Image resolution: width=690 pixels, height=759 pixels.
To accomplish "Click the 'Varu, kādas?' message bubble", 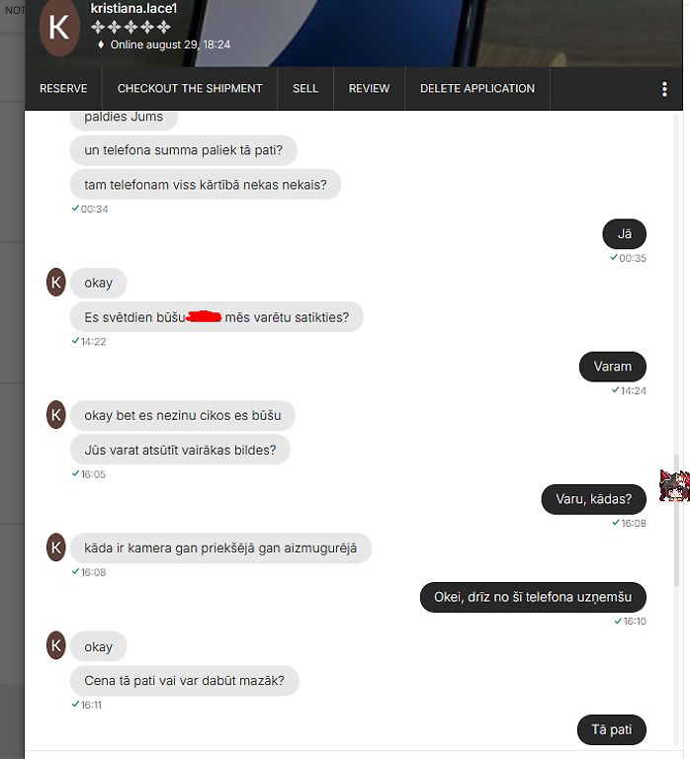I will coord(594,499).
